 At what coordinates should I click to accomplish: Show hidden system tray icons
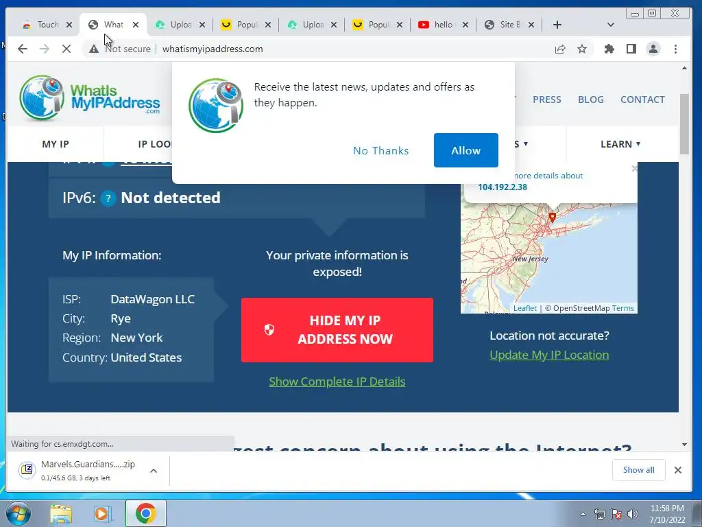coord(583,514)
